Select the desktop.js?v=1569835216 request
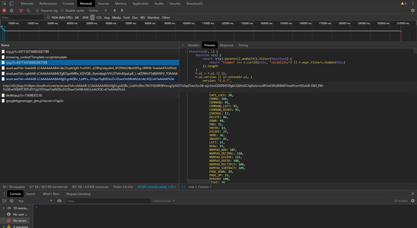Image resolution: width=417 pixels, height=228 pixels. 89,95
